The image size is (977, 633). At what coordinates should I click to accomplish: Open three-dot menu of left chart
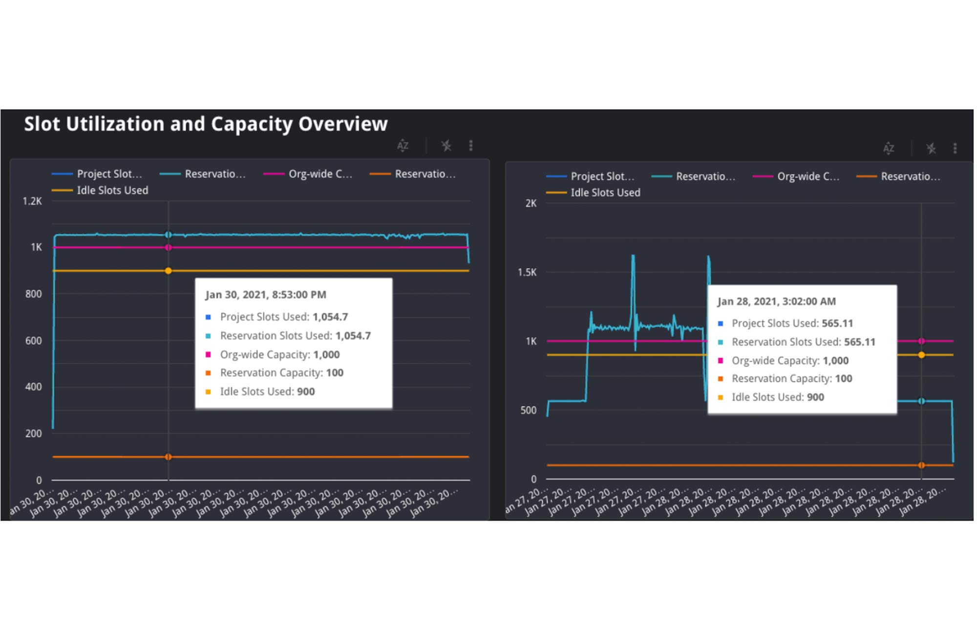[471, 146]
